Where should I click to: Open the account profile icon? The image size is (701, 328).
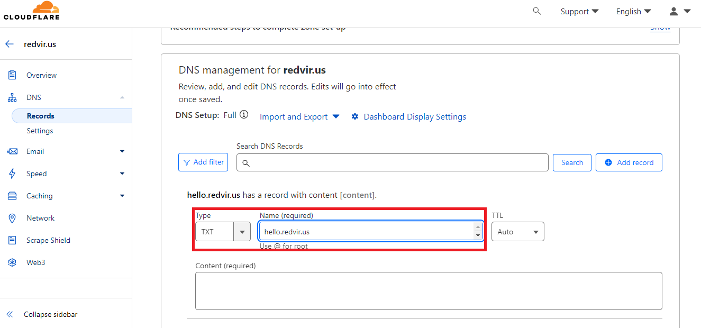673,11
